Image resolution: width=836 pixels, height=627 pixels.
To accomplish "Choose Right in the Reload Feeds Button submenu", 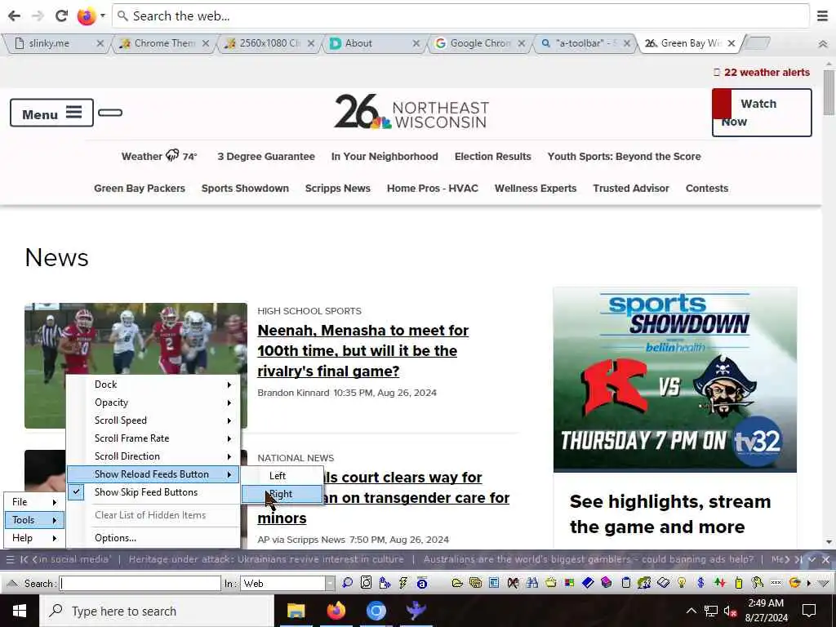I will pos(282,494).
